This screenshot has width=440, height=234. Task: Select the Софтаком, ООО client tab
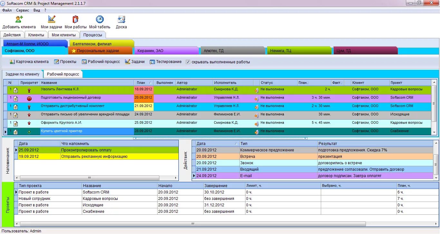(x=34, y=51)
